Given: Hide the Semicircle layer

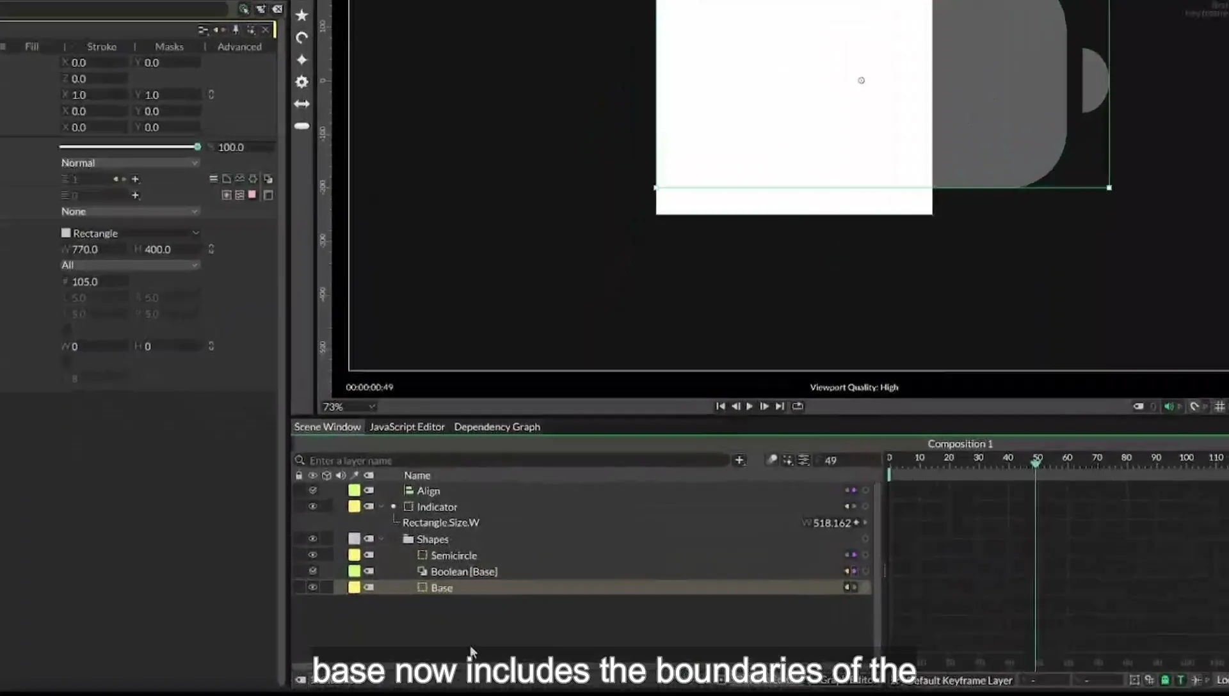Looking at the screenshot, I should (312, 555).
